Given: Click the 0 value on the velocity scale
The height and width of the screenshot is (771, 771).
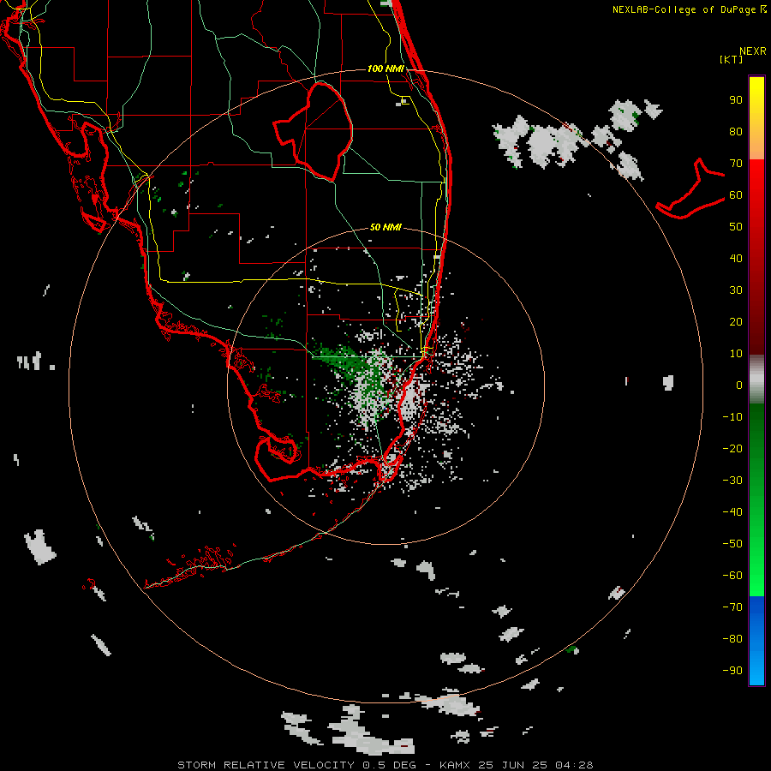Looking at the screenshot, I should coord(739,385).
